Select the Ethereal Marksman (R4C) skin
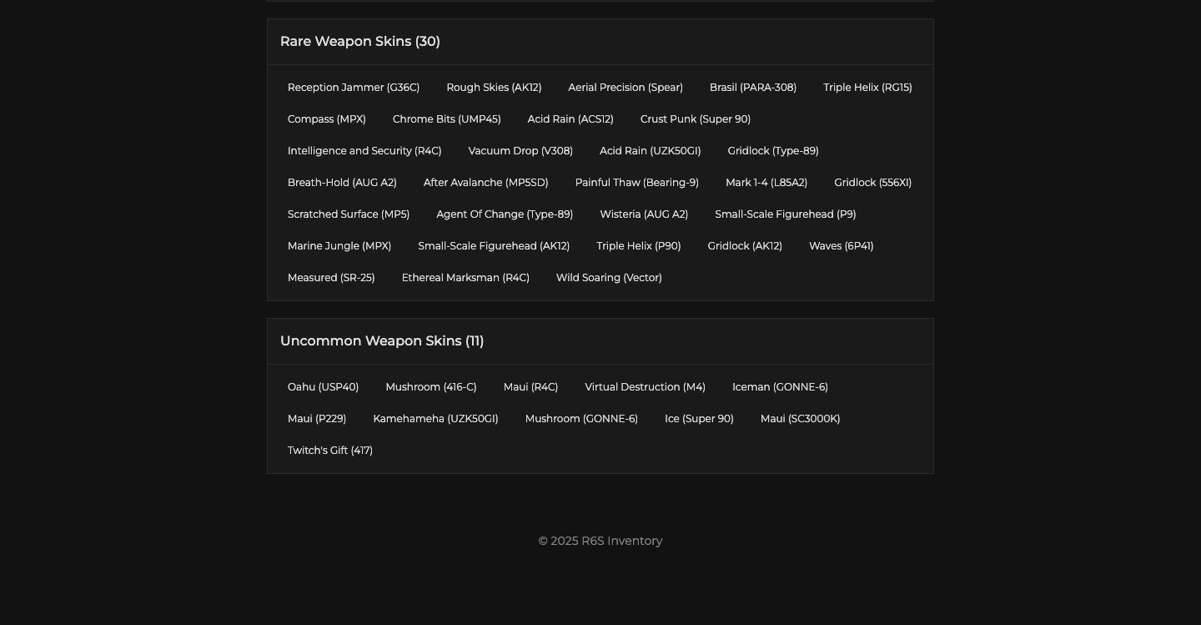This screenshot has width=1201, height=625. pos(465,278)
